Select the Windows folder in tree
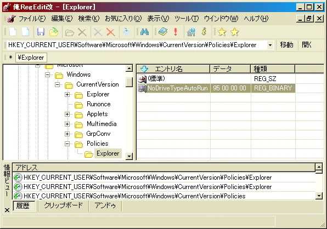The width and height of the screenshot is (327, 229). tap(78, 75)
